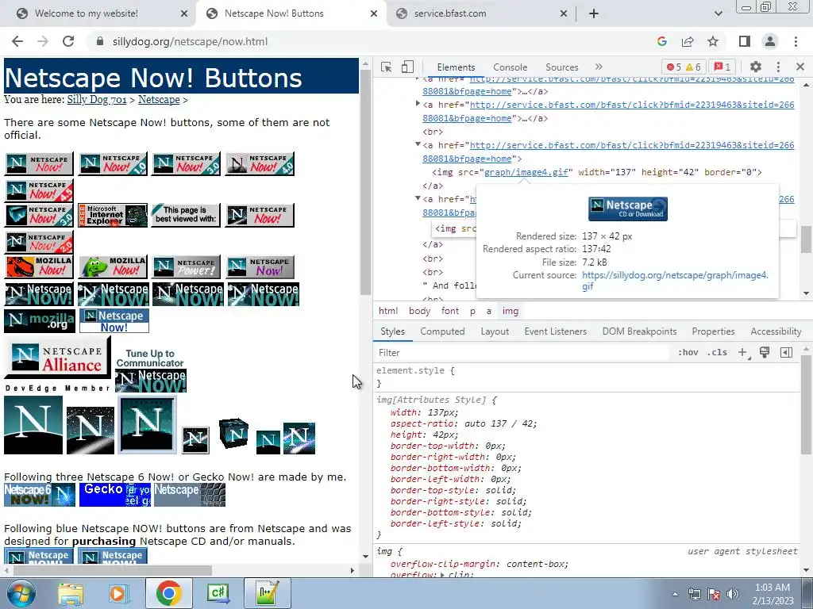
Task: Toggle the .cls class editor button
Action: click(x=717, y=353)
